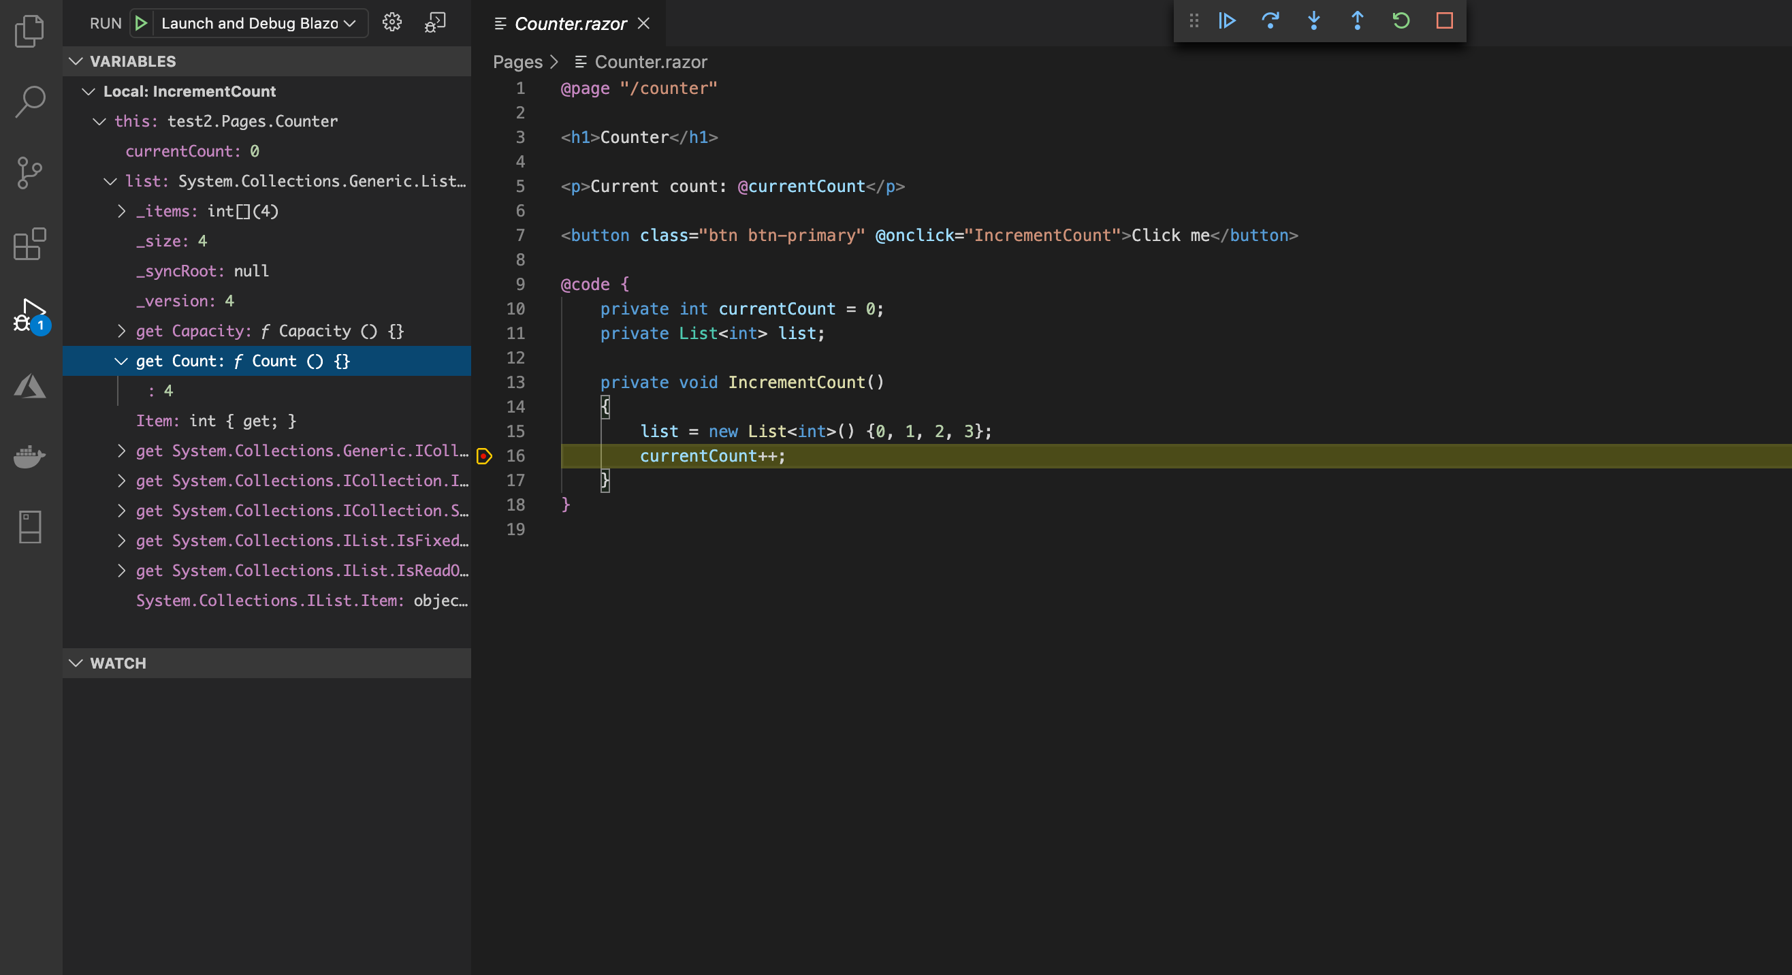Collapse the VARIABLES section

click(x=76, y=61)
